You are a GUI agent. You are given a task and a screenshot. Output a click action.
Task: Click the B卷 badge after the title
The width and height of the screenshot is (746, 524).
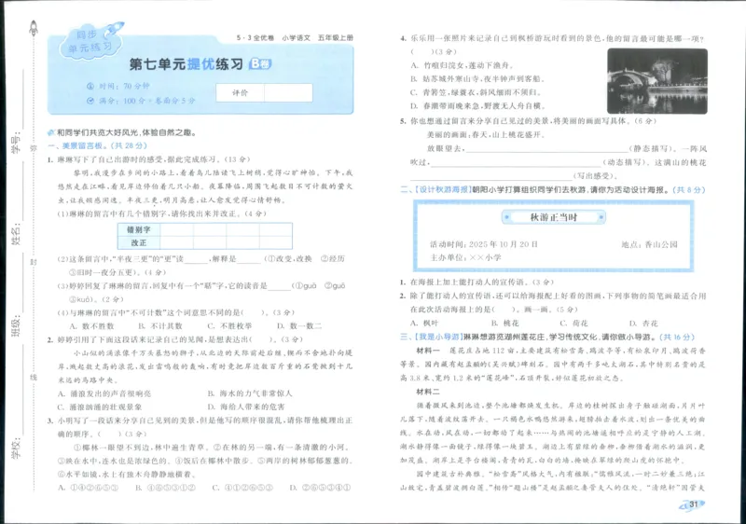coord(260,63)
